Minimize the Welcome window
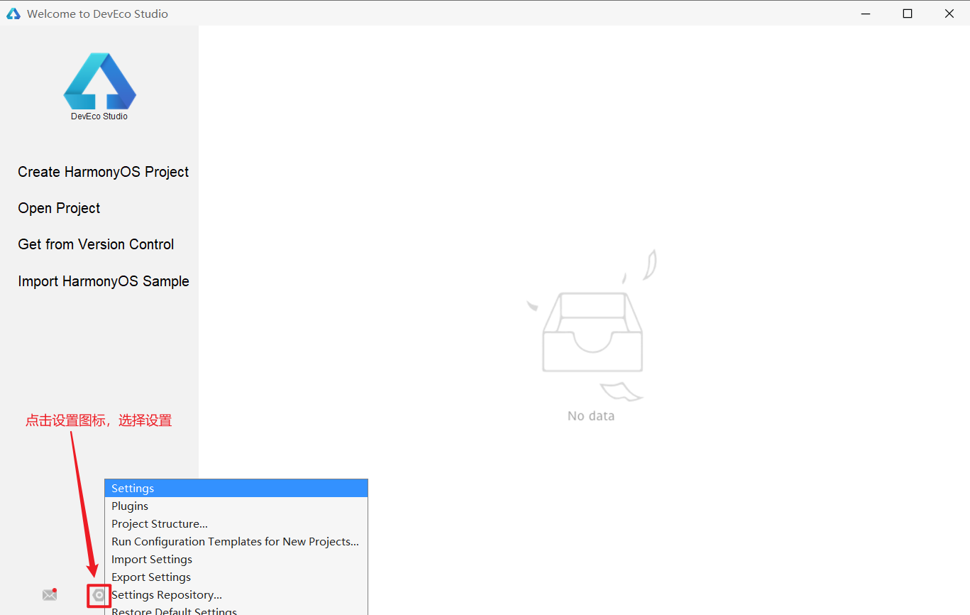This screenshot has width=970, height=615. tap(866, 13)
